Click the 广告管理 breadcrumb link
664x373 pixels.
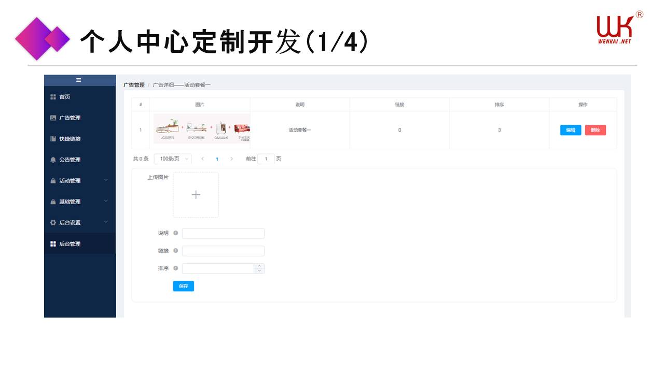pyautogui.click(x=134, y=85)
